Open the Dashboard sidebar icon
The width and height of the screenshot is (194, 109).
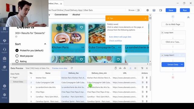[5, 30]
